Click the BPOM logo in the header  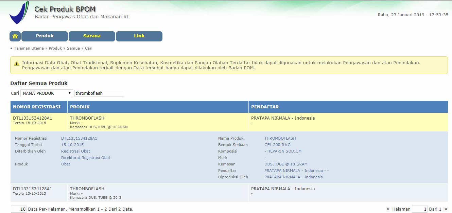(19, 13)
